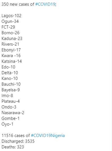Click the Lagos-102 line
This screenshot has height=151, width=112.
[x=11, y=16]
